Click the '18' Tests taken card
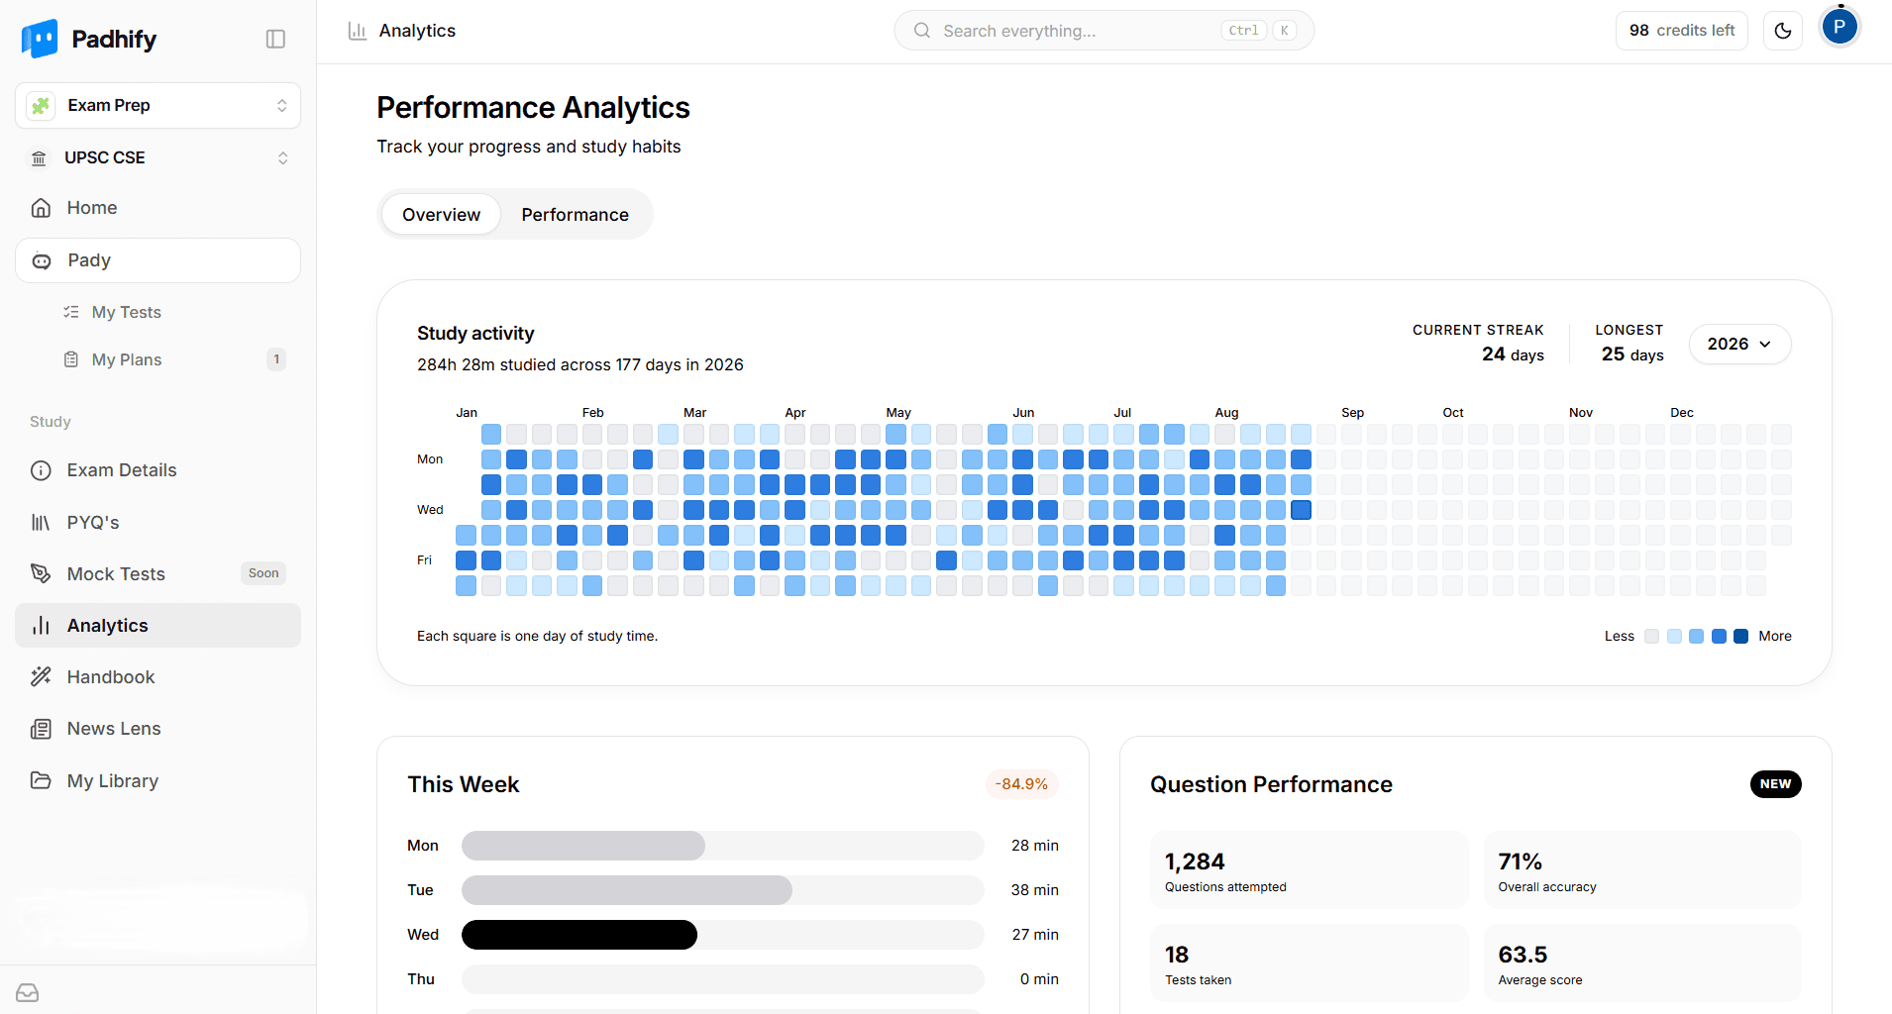1892x1014 pixels. 1309,963
